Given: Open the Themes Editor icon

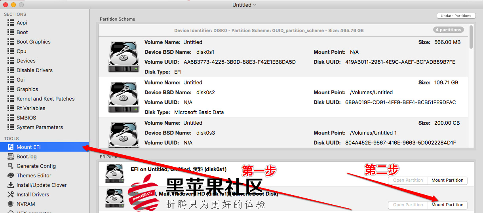Looking at the screenshot, I should tap(11, 175).
